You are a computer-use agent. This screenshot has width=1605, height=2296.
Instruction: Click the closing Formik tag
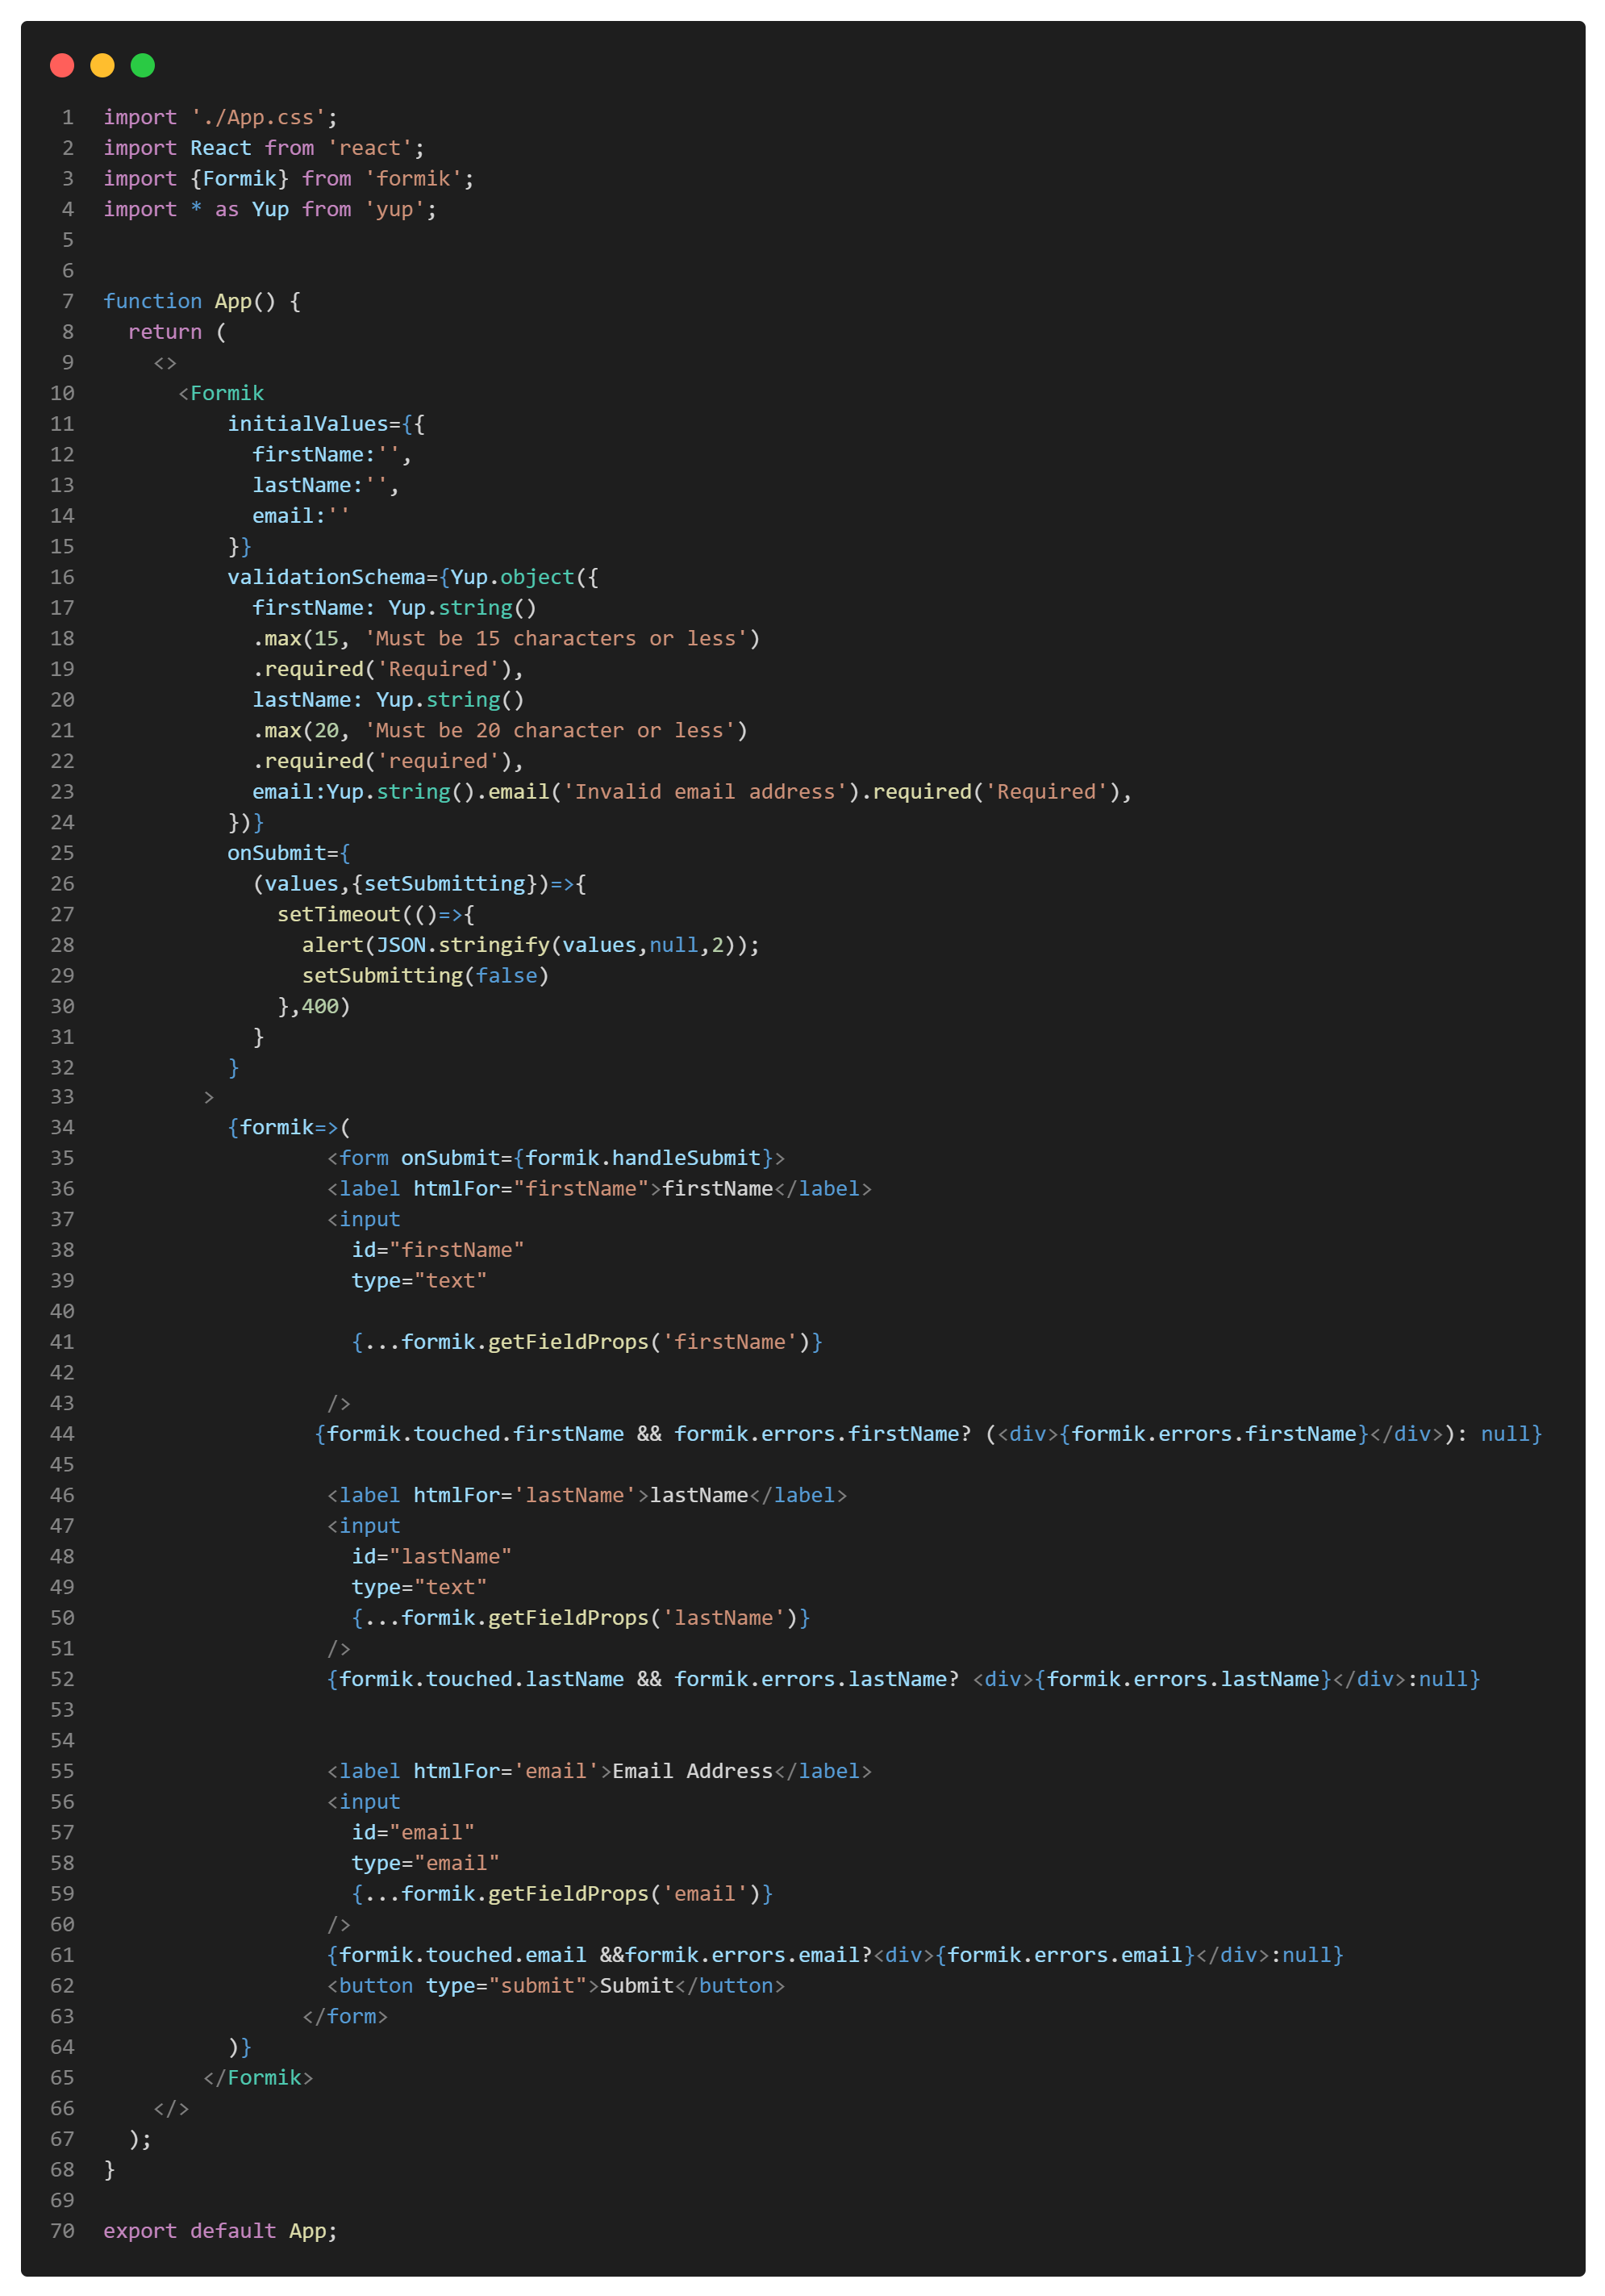tap(259, 2077)
